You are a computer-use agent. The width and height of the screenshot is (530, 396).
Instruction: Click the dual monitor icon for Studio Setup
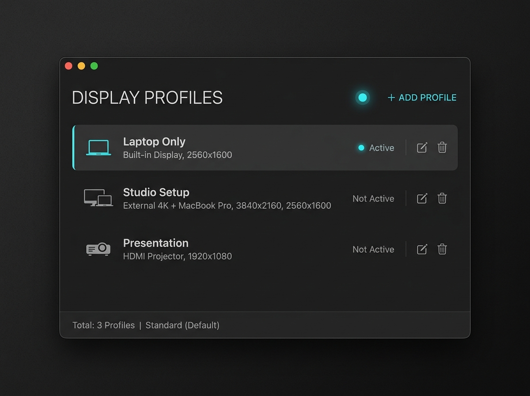(98, 198)
